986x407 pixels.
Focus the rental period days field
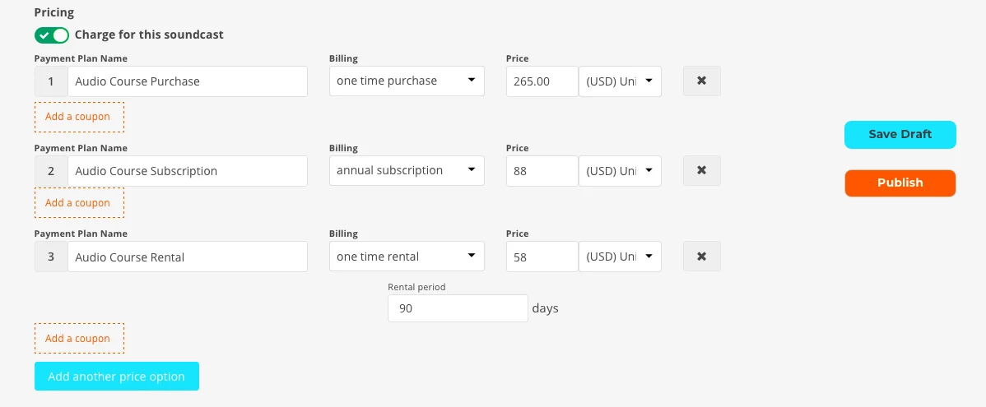(x=458, y=308)
